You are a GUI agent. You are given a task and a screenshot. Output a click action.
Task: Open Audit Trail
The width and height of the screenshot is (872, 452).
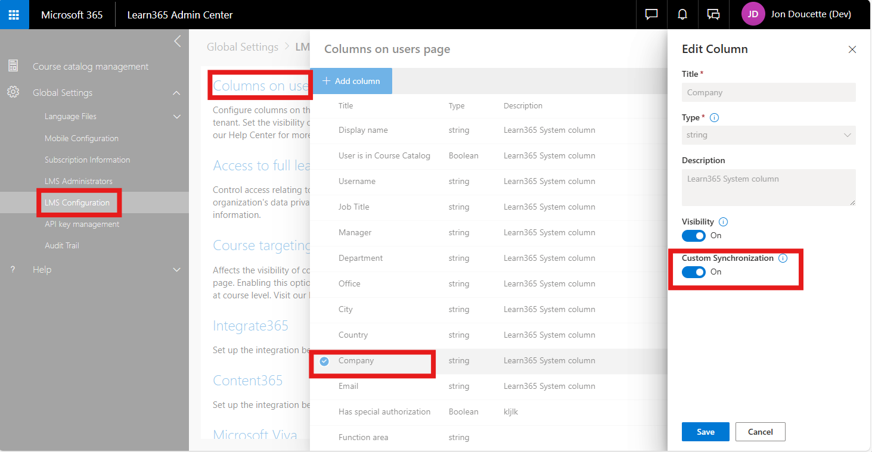click(x=62, y=245)
